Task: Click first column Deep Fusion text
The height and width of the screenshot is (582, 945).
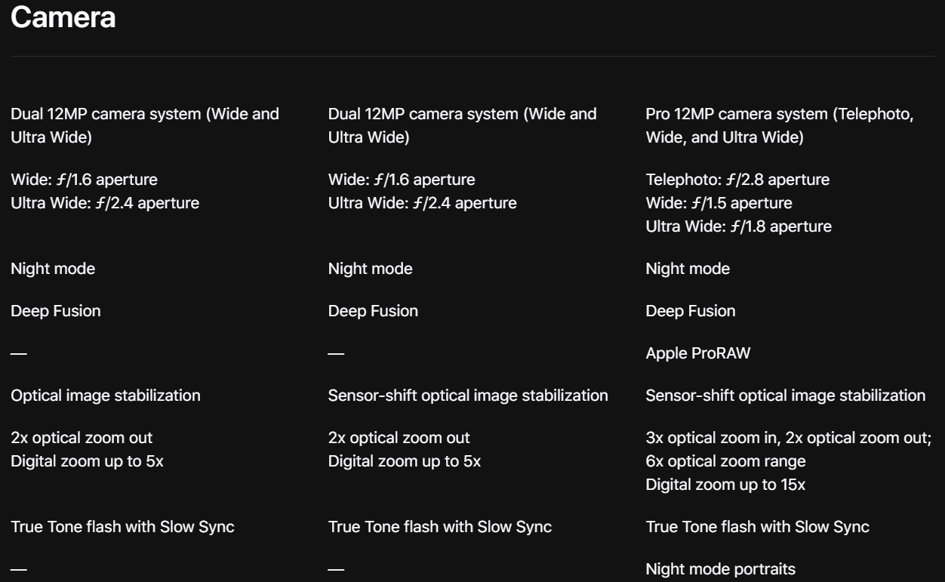Action: [x=56, y=311]
